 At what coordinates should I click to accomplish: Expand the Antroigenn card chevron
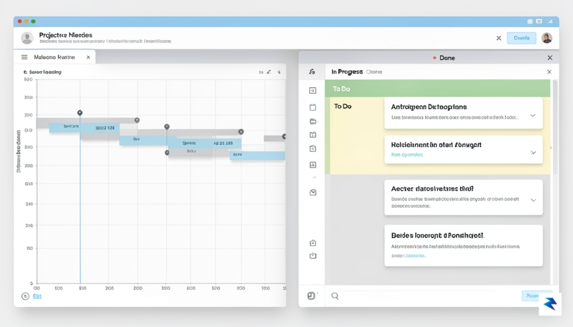click(533, 115)
